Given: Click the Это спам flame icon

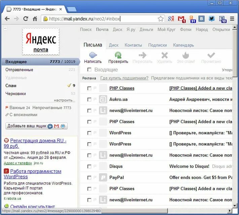Looking at the screenshot, I should coord(186,55).
